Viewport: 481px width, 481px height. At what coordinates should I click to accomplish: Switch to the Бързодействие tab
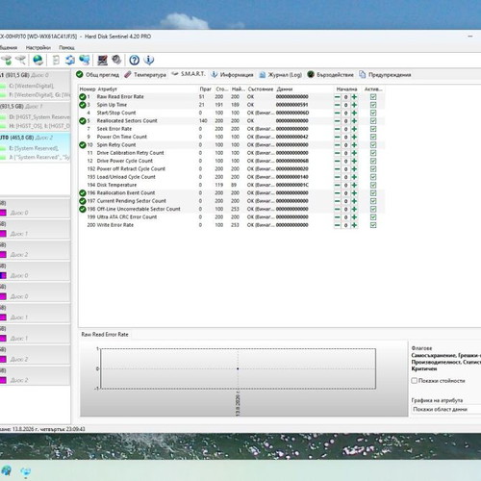(331, 75)
